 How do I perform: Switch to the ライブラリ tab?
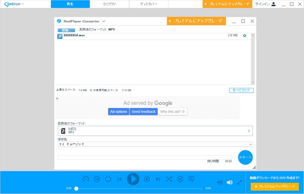109,4
